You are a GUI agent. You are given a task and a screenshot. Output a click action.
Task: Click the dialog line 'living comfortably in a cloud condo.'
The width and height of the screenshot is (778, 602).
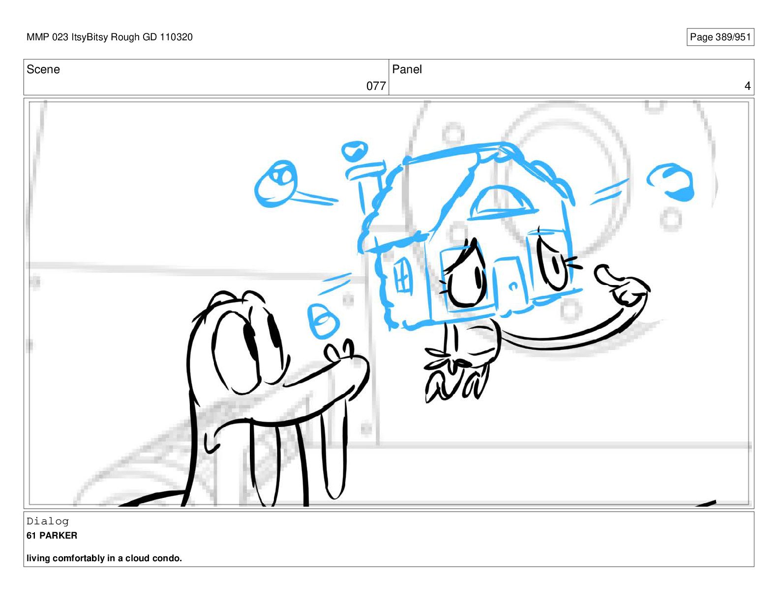click(x=104, y=558)
